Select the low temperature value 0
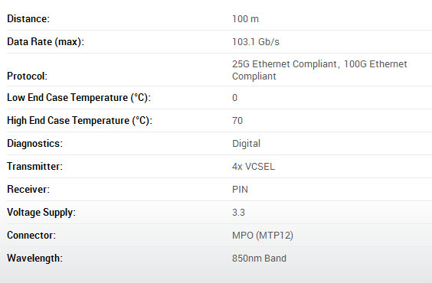The height and width of the screenshot is (283, 432). (234, 98)
